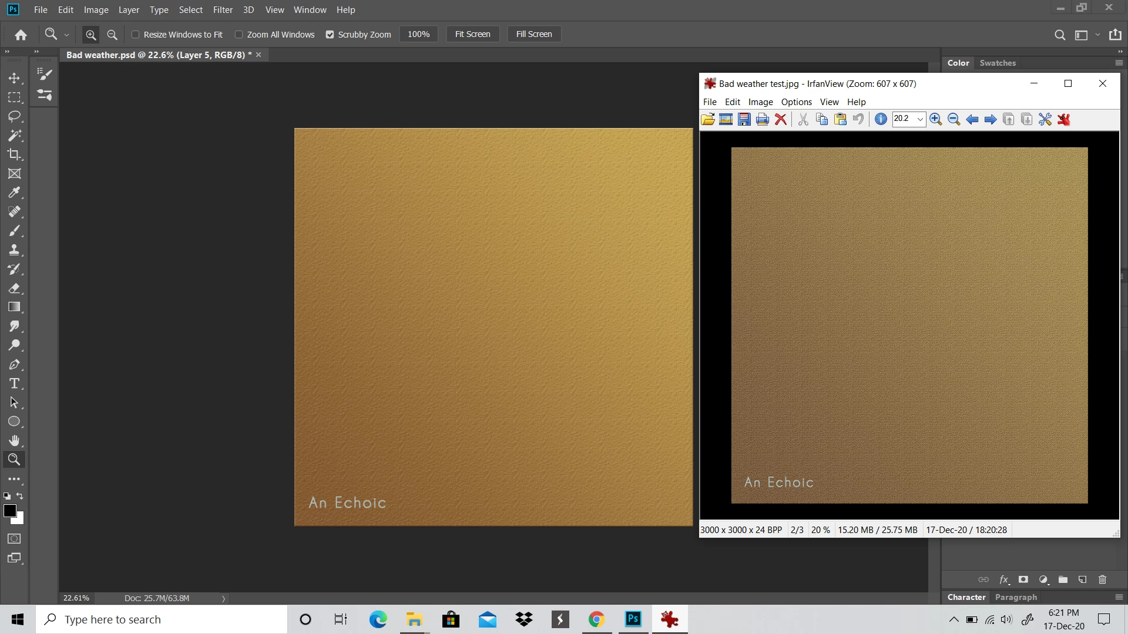Open IrfanView image information icon
The height and width of the screenshot is (634, 1128).
click(x=881, y=120)
